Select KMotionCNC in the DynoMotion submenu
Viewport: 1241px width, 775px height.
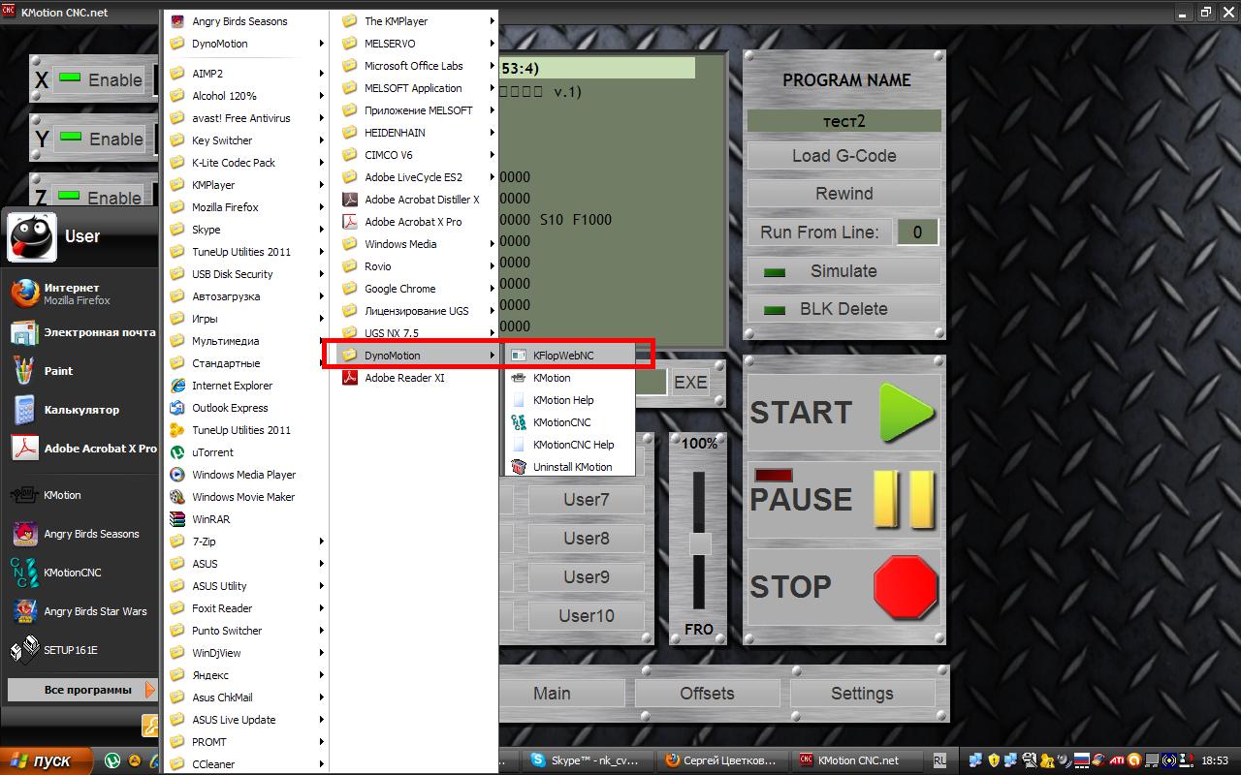[571, 422]
